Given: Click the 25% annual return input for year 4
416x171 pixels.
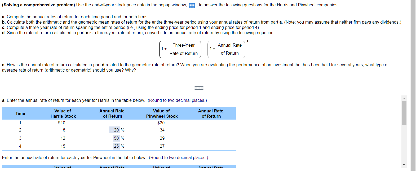Looking at the screenshot, I should coord(117,146).
